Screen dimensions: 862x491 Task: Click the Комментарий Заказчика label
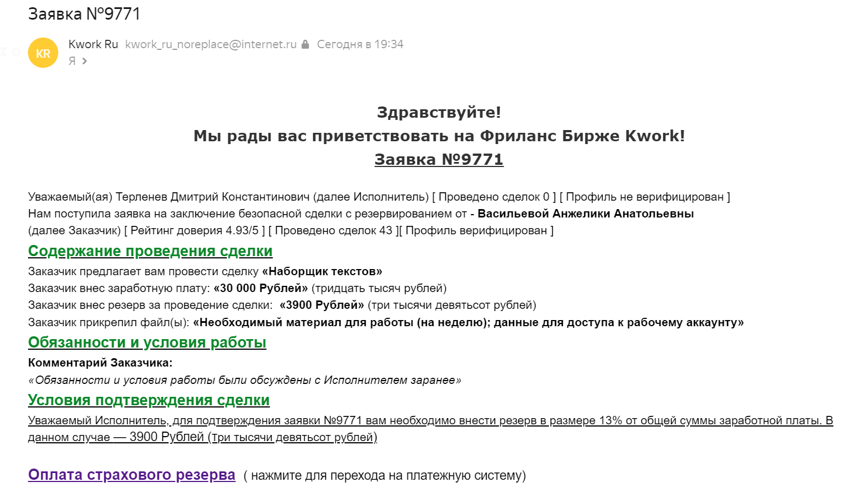(x=100, y=363)
